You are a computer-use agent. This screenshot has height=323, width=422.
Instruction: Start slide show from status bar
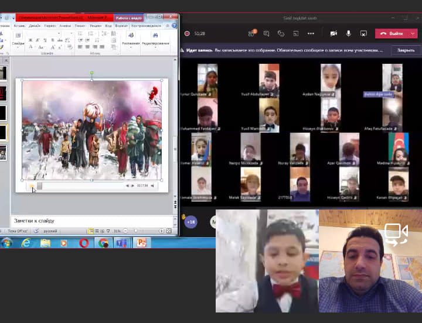108,231
